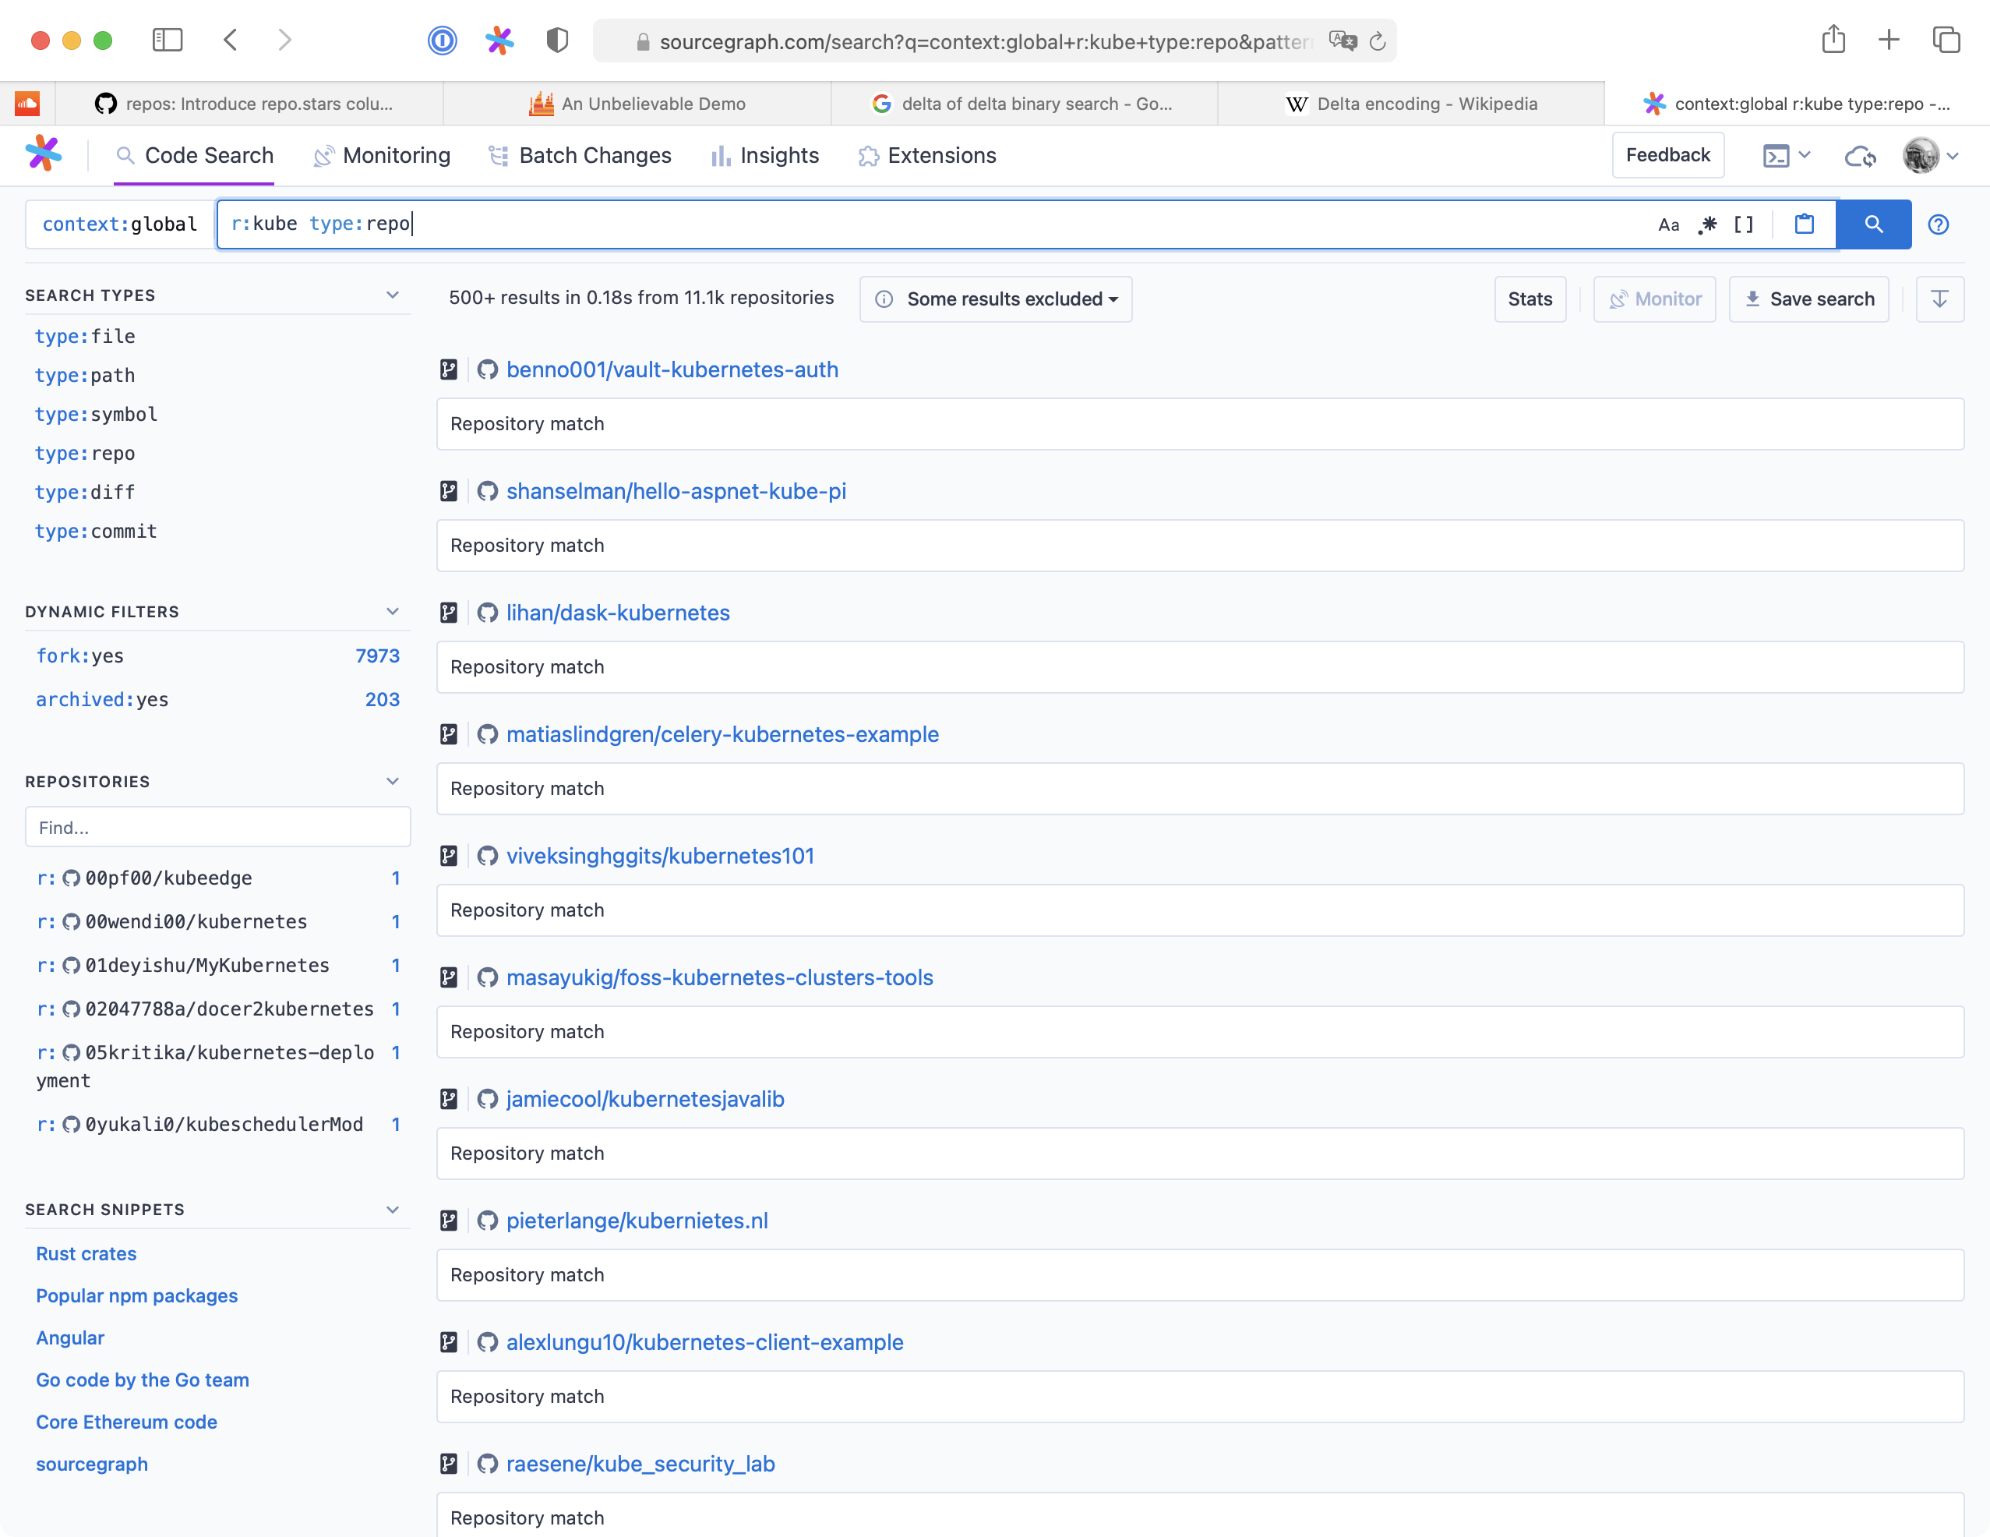Click the Safari share icon
Screen dimensions: 1990x1537
pyautogui.click(x=1833, y=40)
